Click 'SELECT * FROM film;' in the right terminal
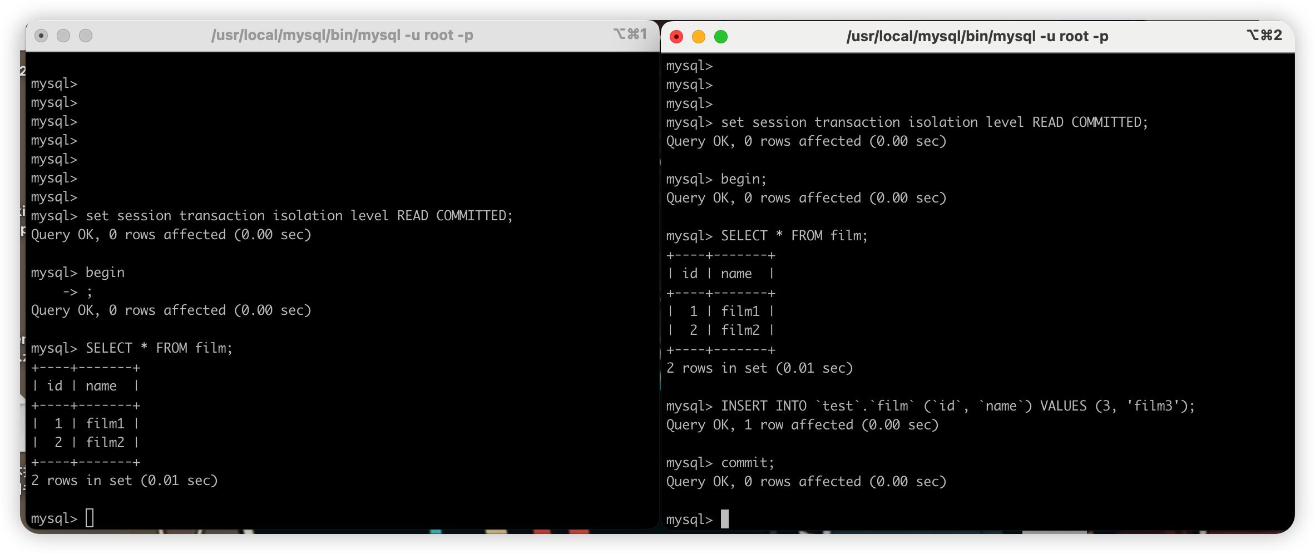1315x554 pixels. click(x=794, y=236)
